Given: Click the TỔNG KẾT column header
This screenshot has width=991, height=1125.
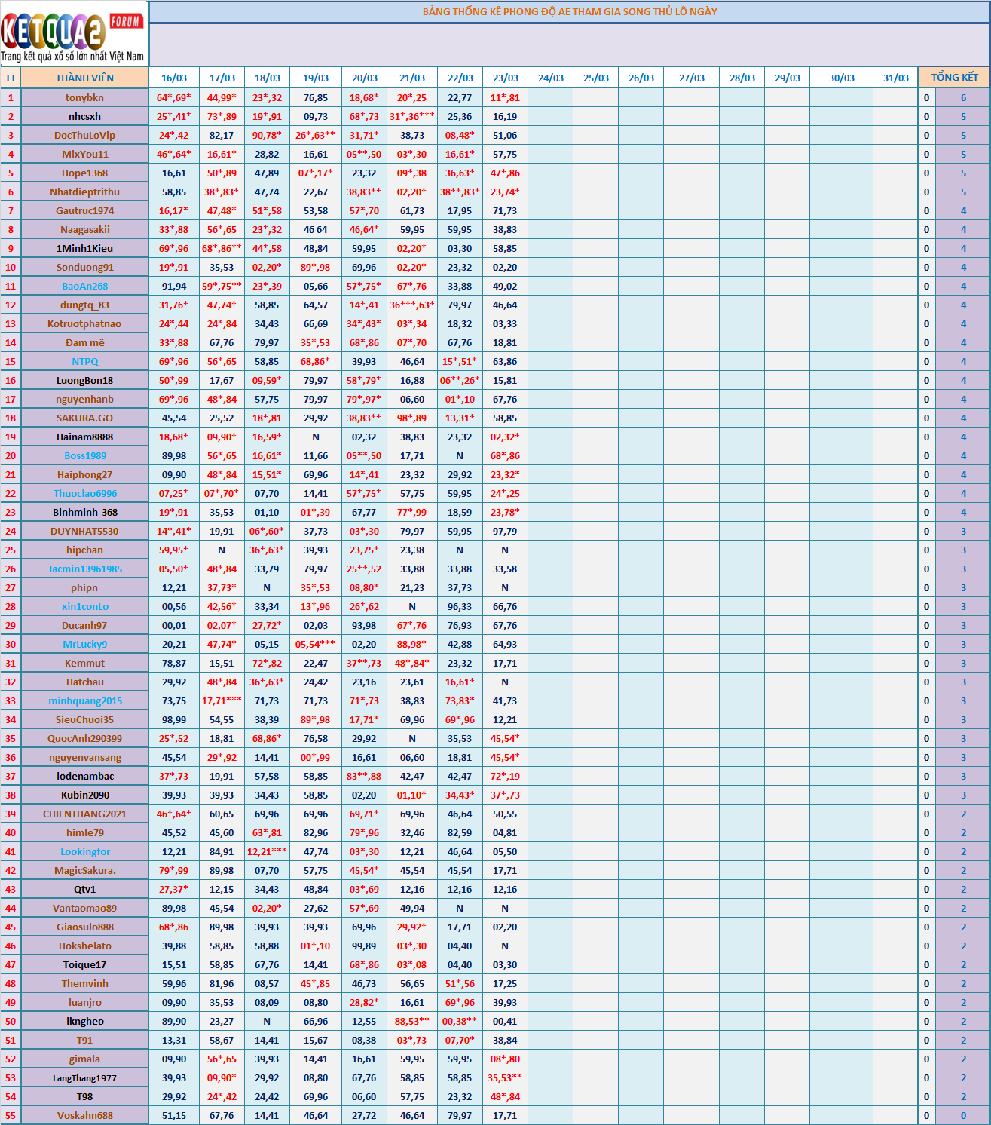Looking at the screenshot, I should click(954, 78).
